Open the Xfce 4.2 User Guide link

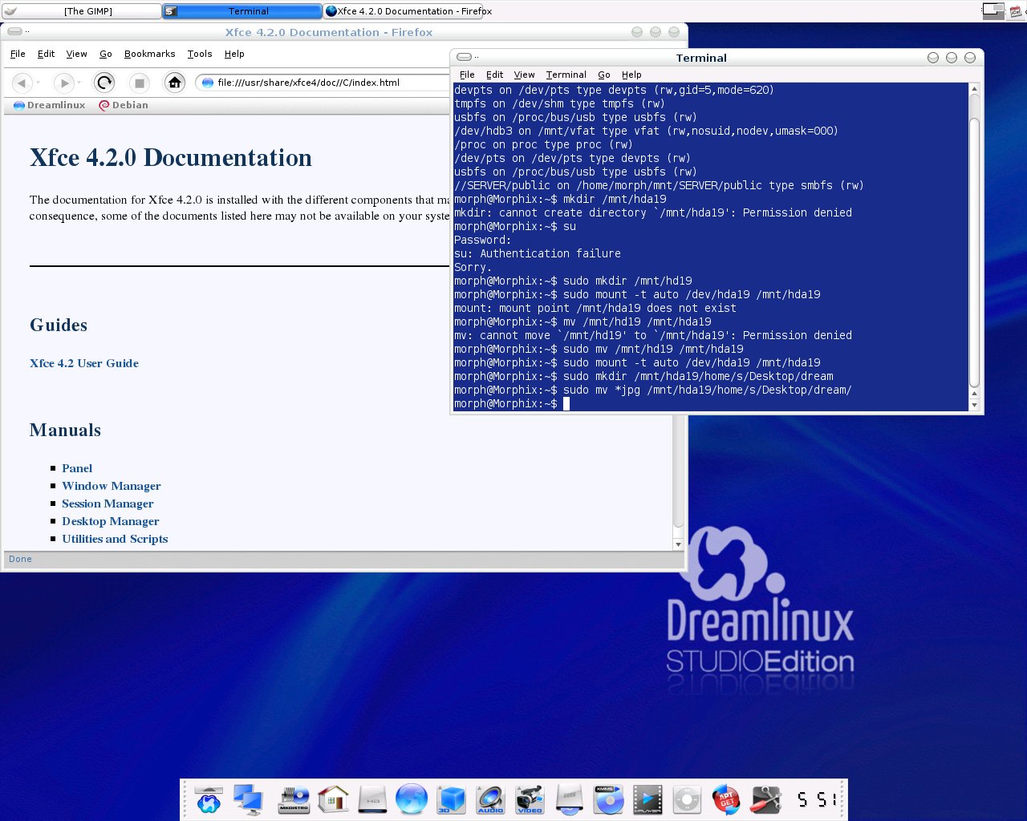84,363
